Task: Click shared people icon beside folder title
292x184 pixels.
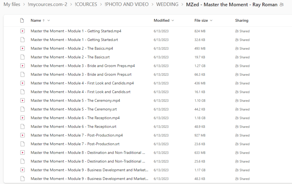Action: click(282, 5)
